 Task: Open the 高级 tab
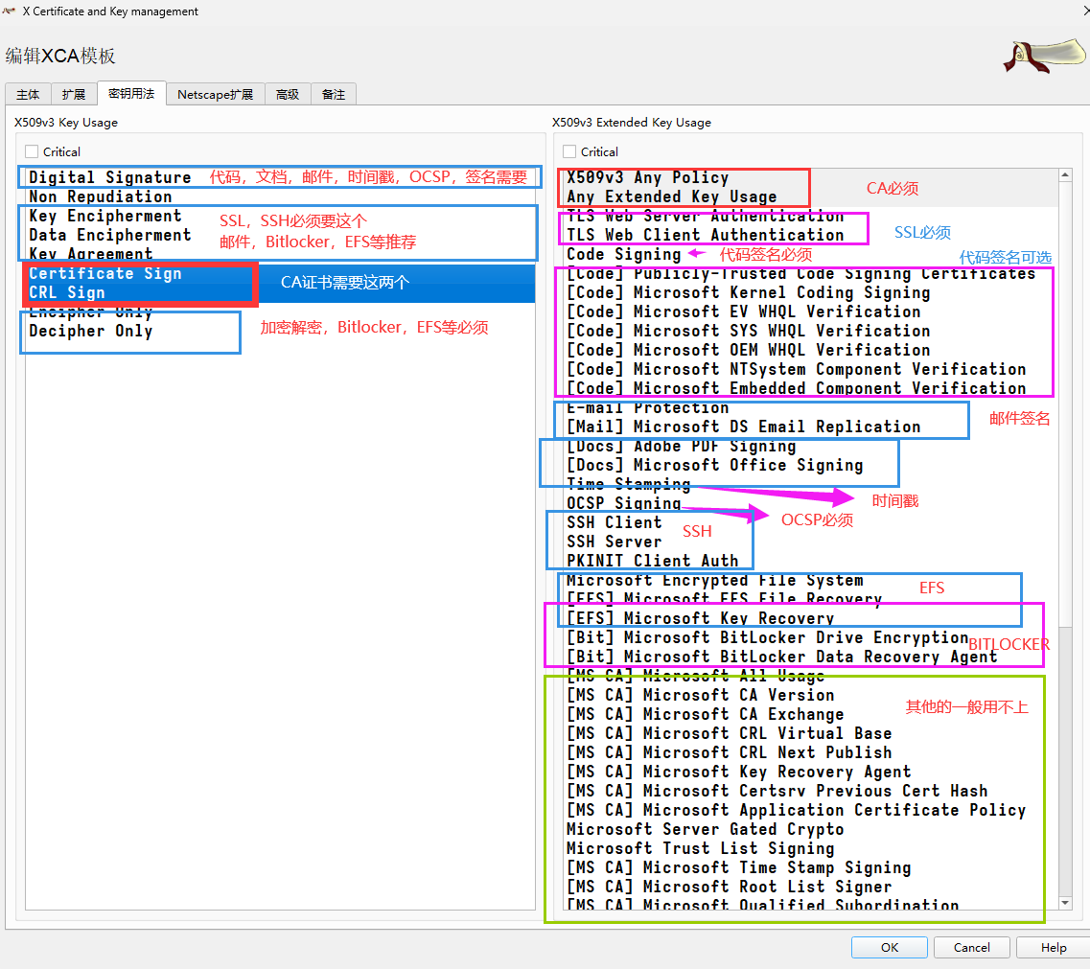point(288,94)
